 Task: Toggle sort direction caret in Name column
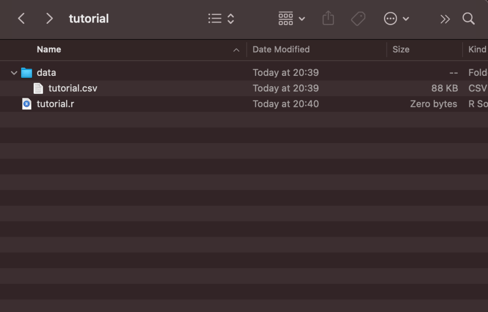pos(236,50)
